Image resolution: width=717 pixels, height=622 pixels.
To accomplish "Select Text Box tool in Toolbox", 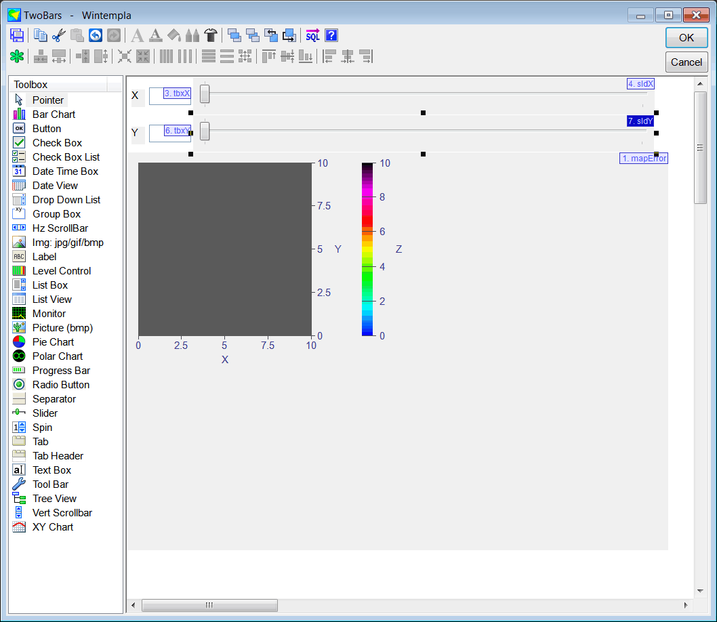I will 52,470.
